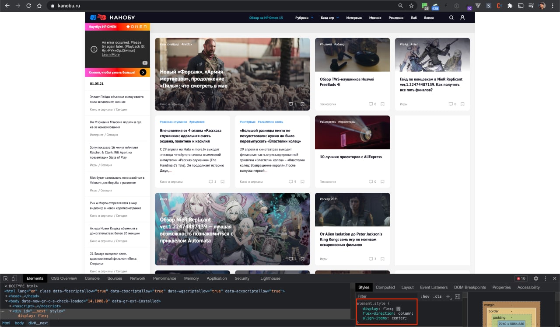560x327 pixels.
Task: Click the 16 errors indicator in DevTools
Action: click(x=521, y=278)
